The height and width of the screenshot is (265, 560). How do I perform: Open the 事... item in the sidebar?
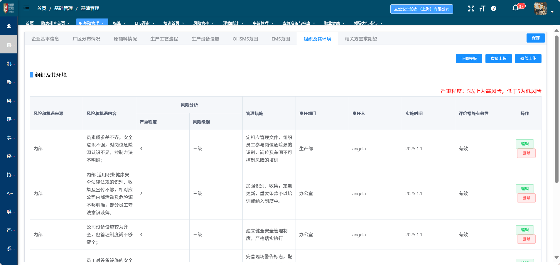[11, 138]
